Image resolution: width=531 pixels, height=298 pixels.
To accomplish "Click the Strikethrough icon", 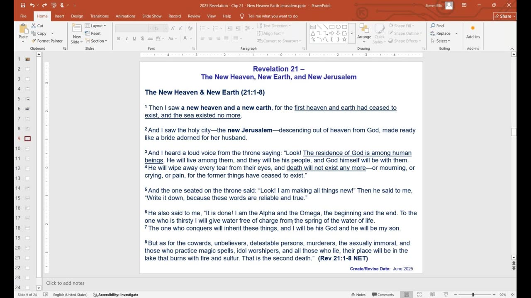I will [151, 38].
